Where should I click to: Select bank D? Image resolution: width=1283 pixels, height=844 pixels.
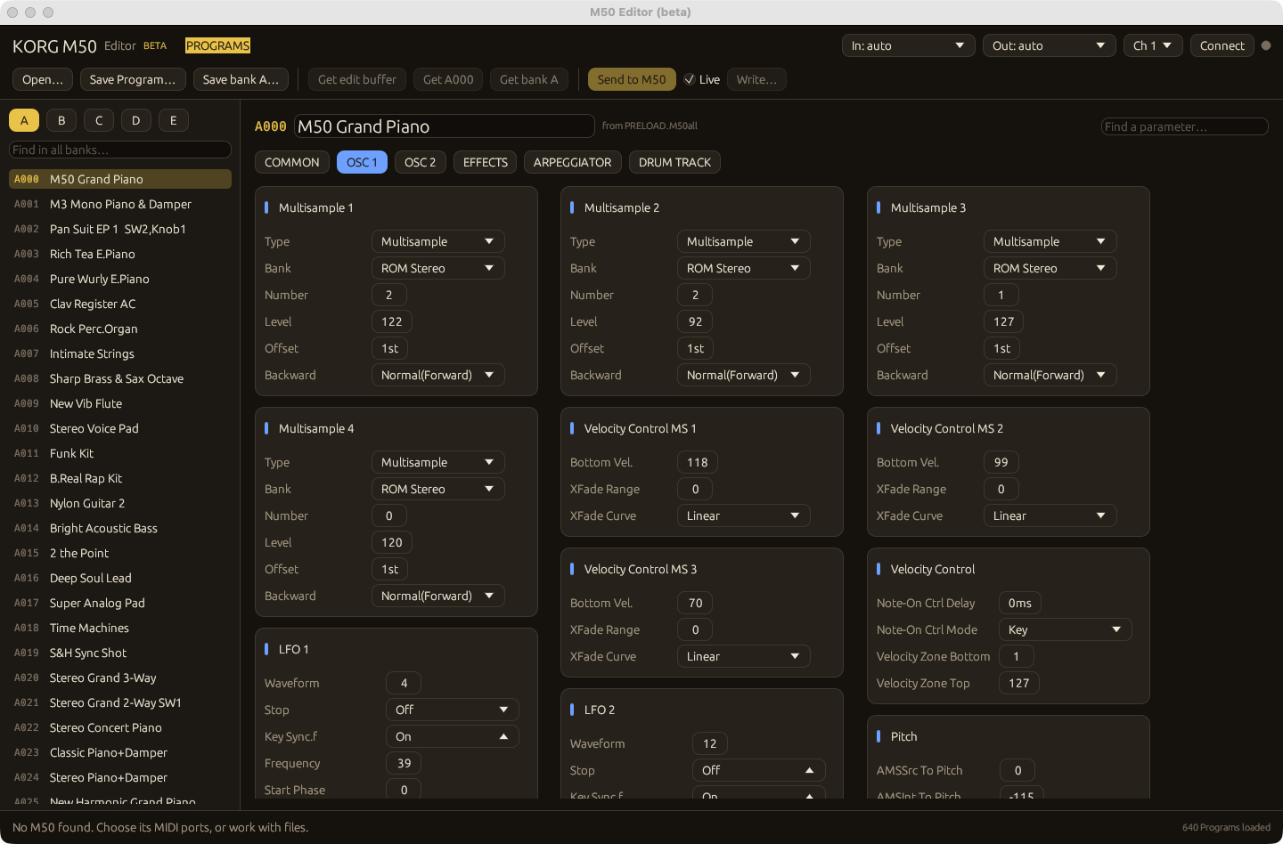click(135, 120)
